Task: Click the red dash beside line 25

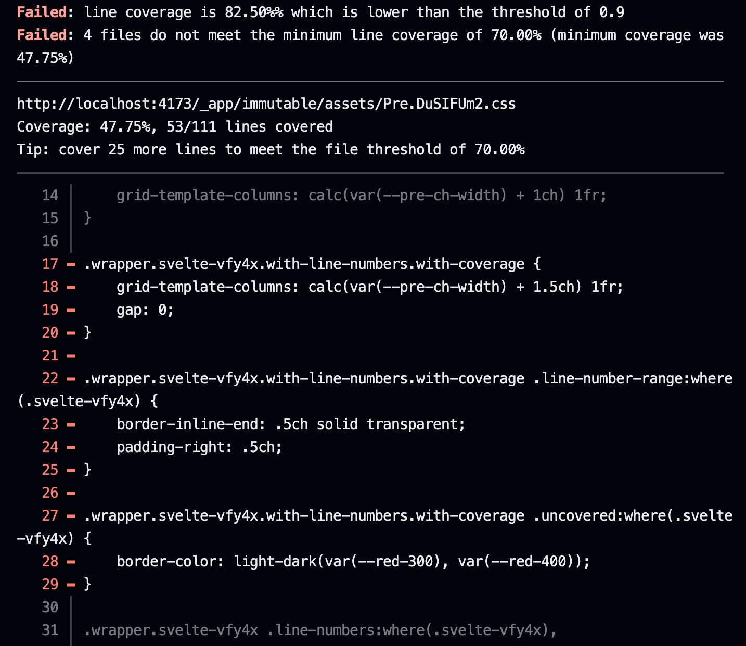Action: tap(70, 470)
